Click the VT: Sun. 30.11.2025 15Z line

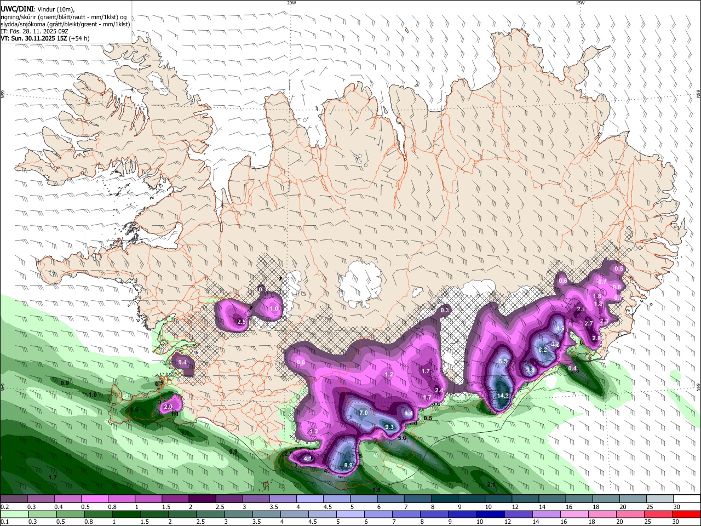point(45,38)
